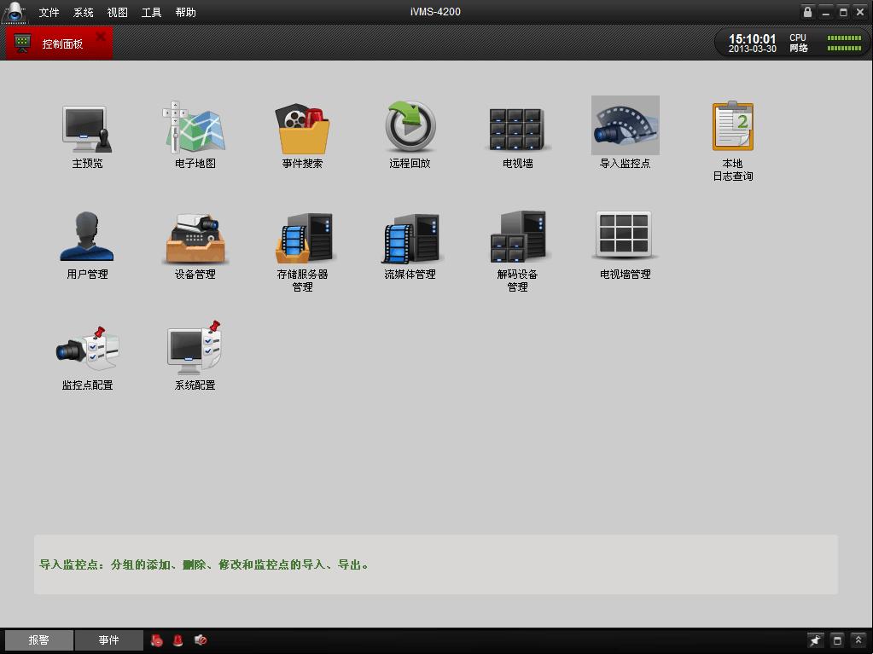Screen dimensions: 873x654
Task: Switch to the 报警 alarm tab
Action: point(39,640)
